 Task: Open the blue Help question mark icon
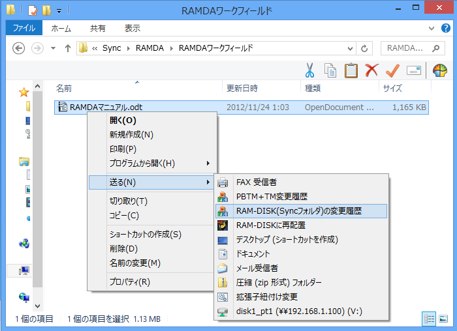click(445, 29)
